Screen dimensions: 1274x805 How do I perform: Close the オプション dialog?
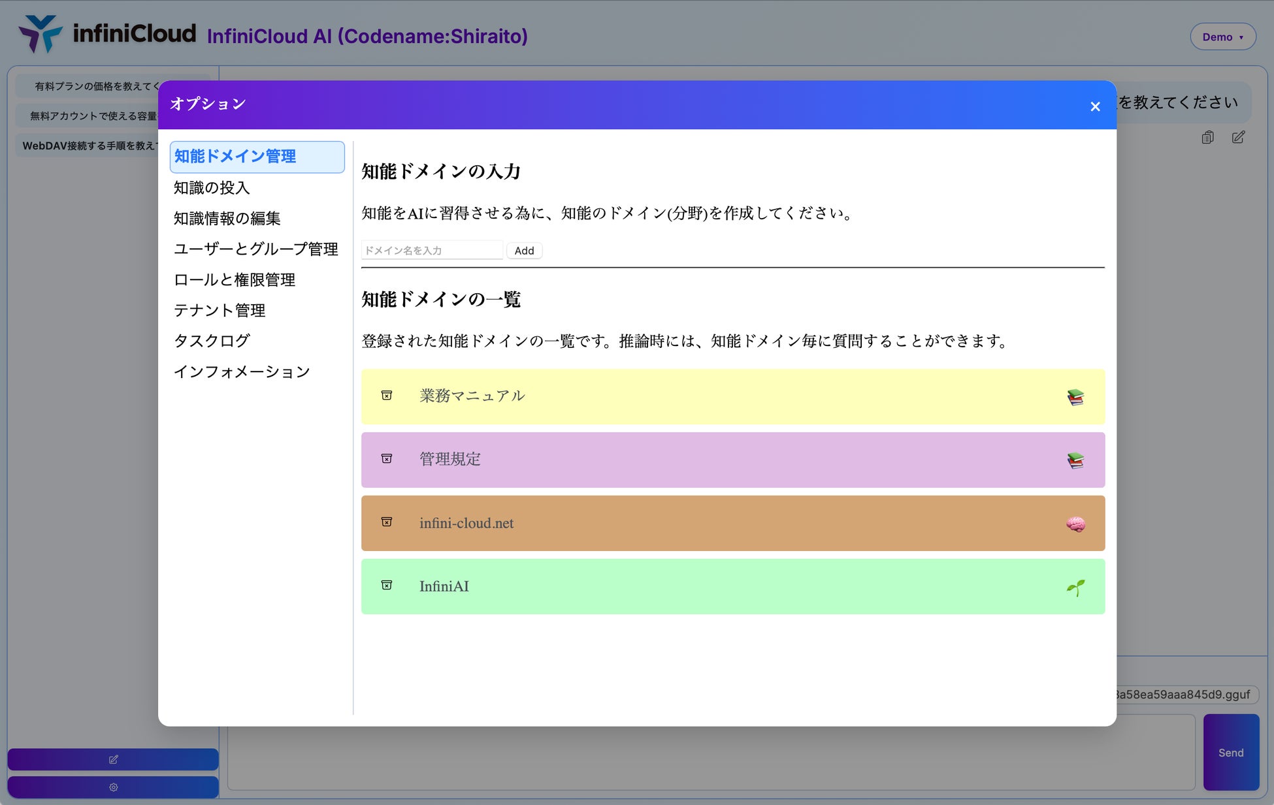tap(1095, 106)
